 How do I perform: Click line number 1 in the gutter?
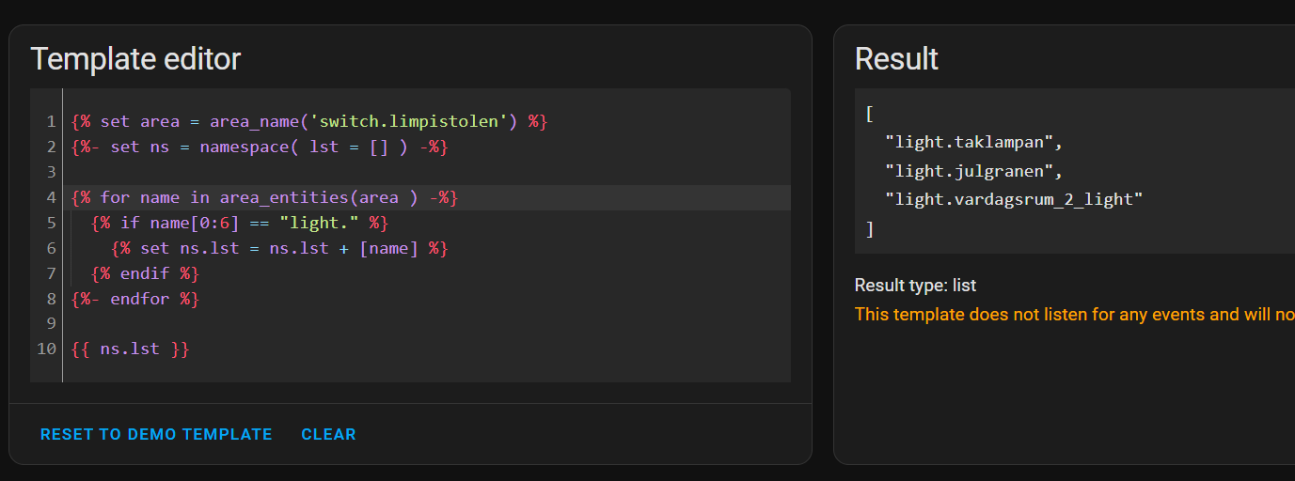pos(51,121)
